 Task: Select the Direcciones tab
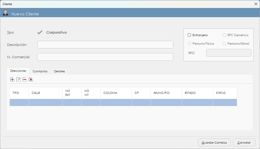pyautogui.click(x=18, y=71)
